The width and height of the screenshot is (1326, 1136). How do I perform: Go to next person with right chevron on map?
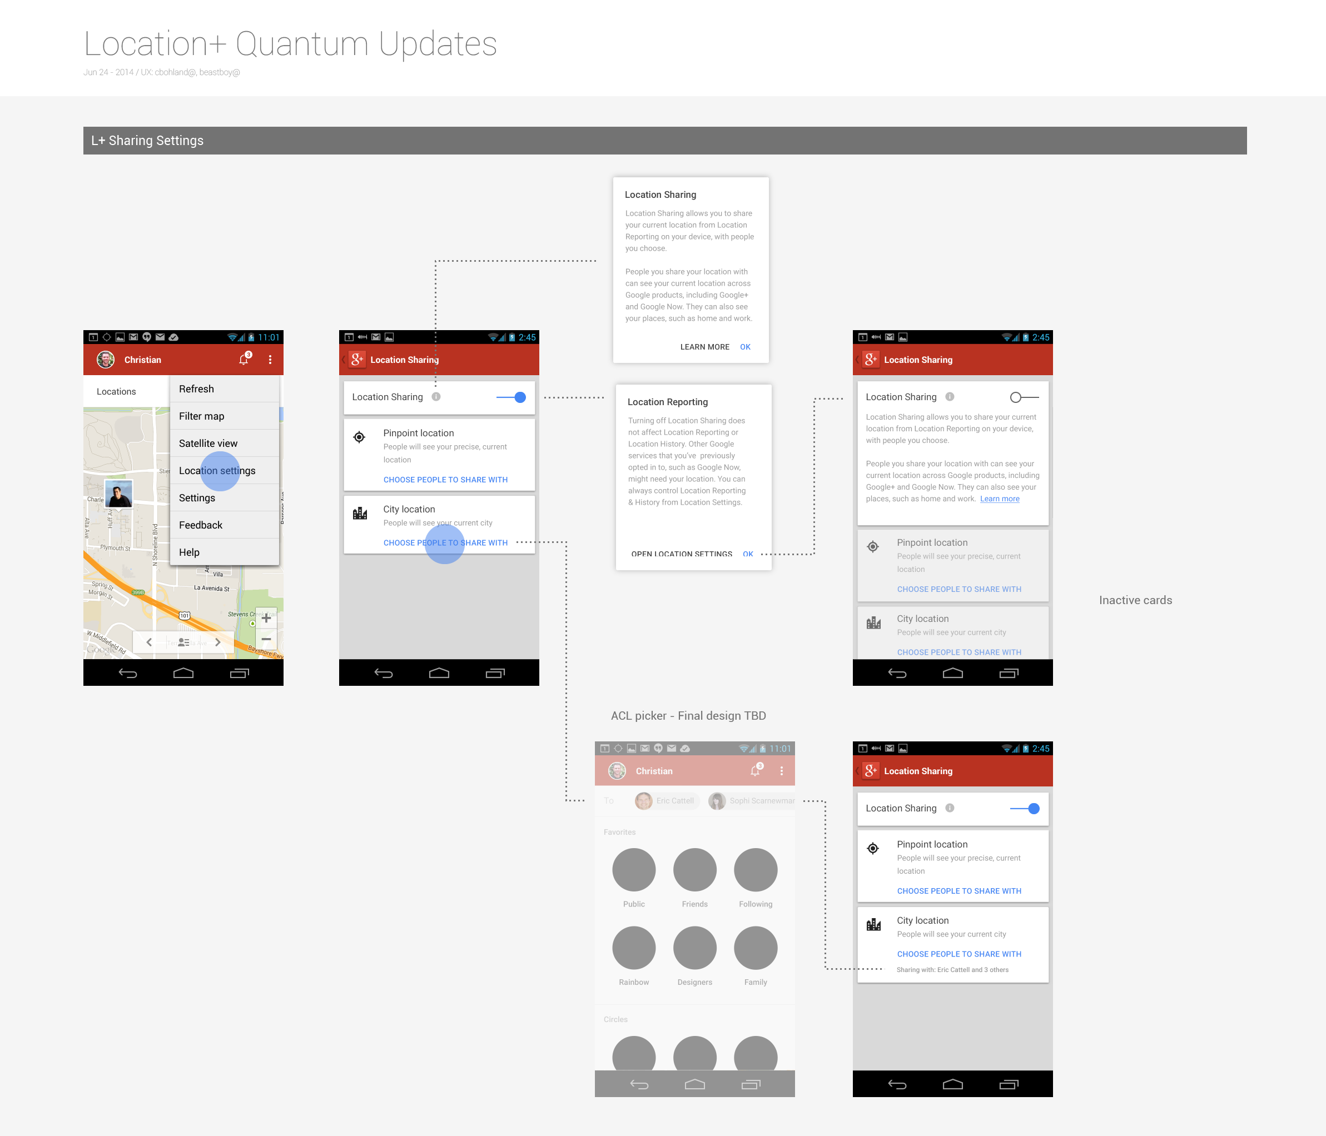pyautogui.click(x=217, y=642)
